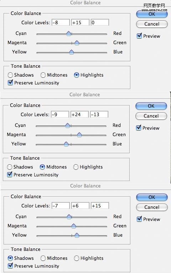Select Midtones radio in the bottom dialog
Screen dimensions: 171x273
click(x=43, y=258)
